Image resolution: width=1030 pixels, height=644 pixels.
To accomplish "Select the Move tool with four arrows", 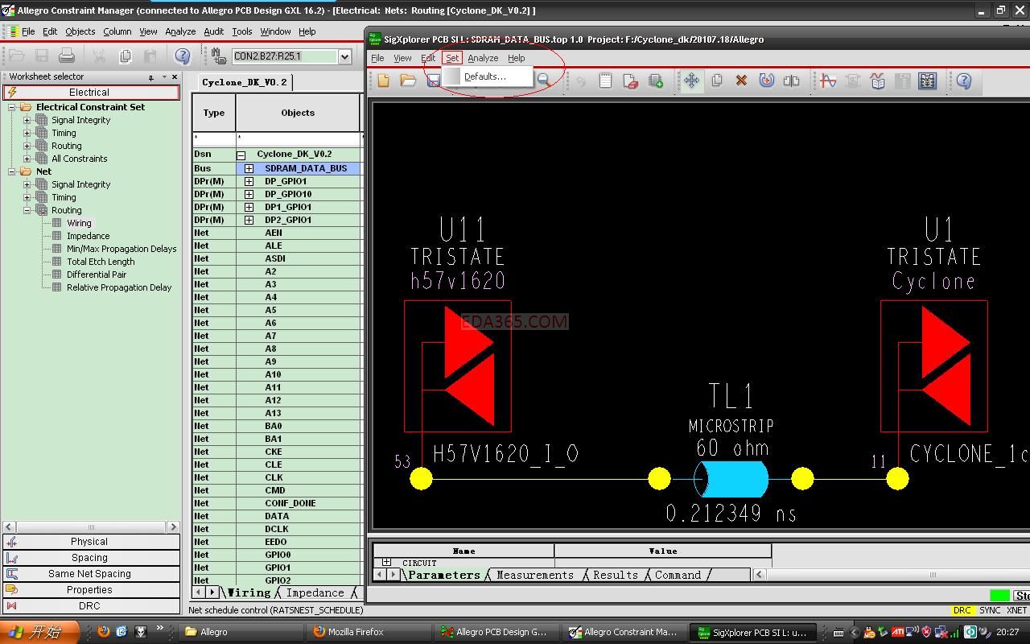I will click(691, 80).
